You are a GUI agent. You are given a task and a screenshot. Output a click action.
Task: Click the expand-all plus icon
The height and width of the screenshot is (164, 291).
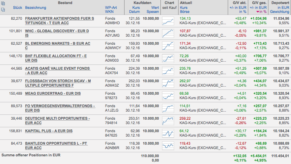tap(3, 3)
